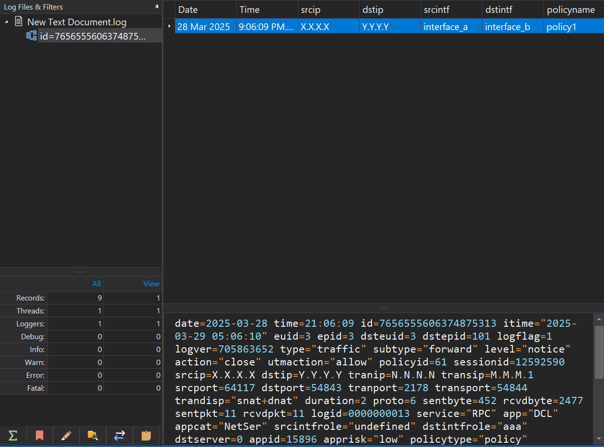Viewport: 604px width, 447px height.
Task: Sort by the dstip column header
Action: pyautogui.click(x=390, y=10)
